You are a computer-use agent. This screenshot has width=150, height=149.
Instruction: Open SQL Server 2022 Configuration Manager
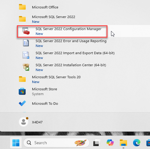[62, 31]
